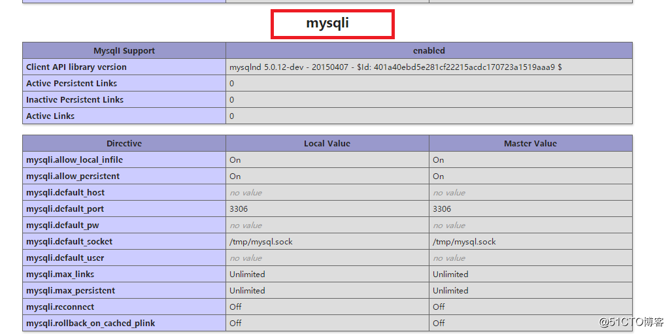The height and width of the screenshot is (334, 670).
Task: Click the Local Value column header
Action: pos(327,144)
